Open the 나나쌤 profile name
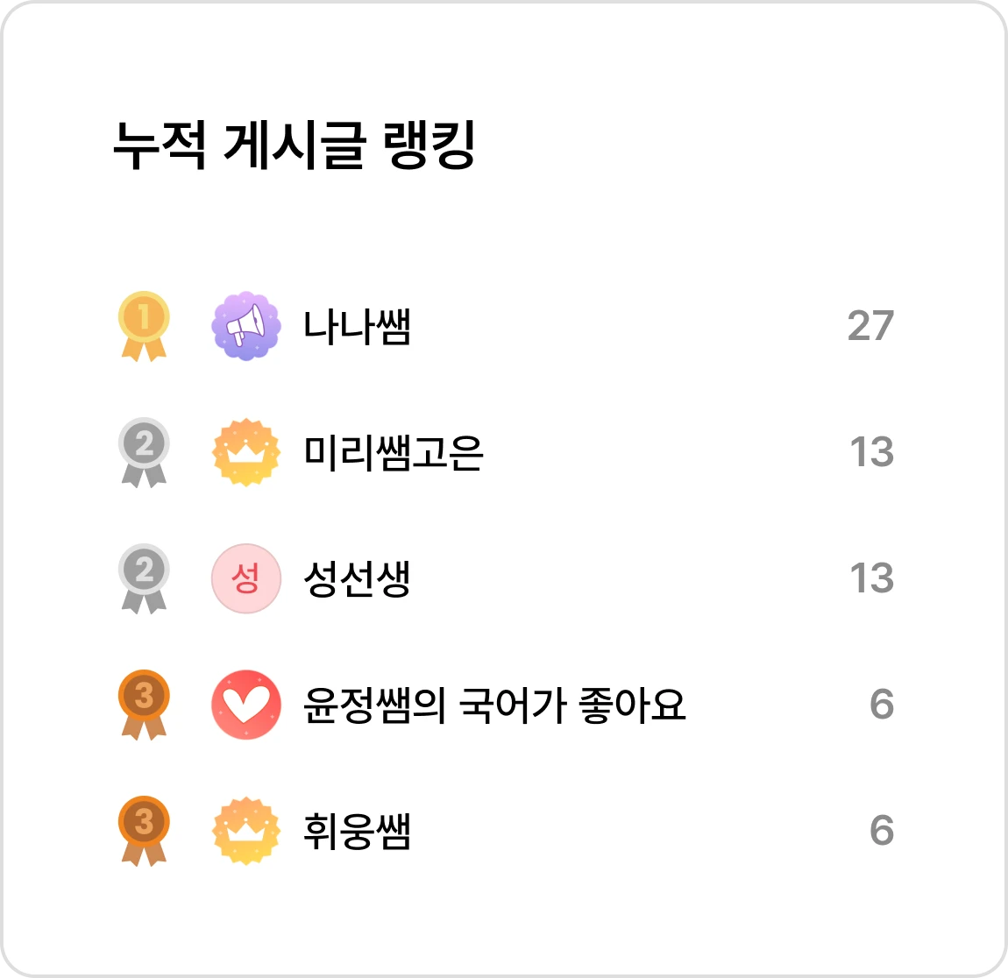Image resolution: width=1008 pixels, height=978 pixels. click(357, 326)
